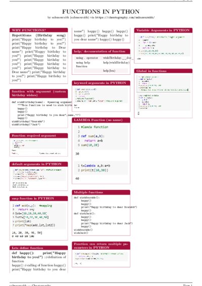The height and width of the screenshot is (286, 202).
Task: Open the keyword arguments code screenshot
Action: click(x=101, y=98)
